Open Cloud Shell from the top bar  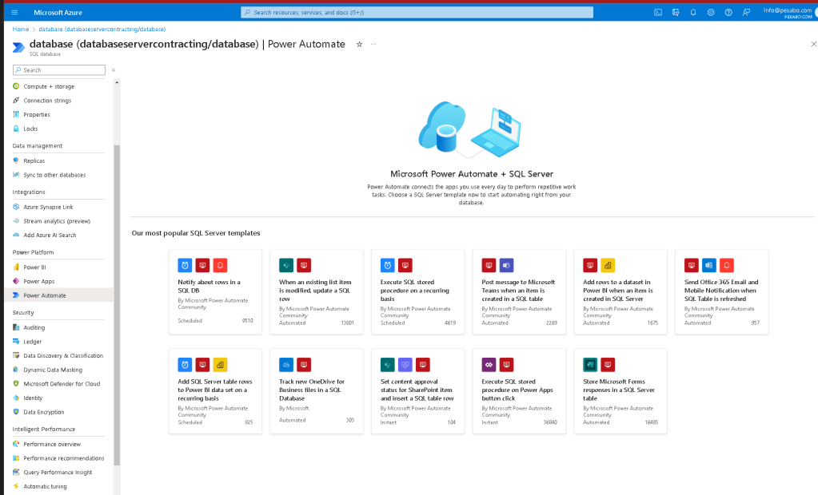(x=658, y=13)
